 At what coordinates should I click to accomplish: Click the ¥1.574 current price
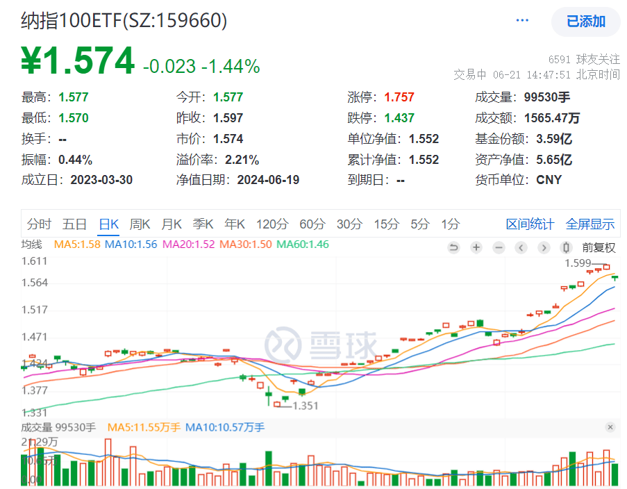78,61
